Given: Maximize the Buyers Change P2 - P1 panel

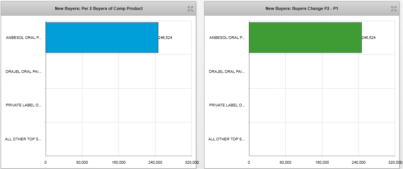Looking at the screenshot, I should tap(393, 8).
